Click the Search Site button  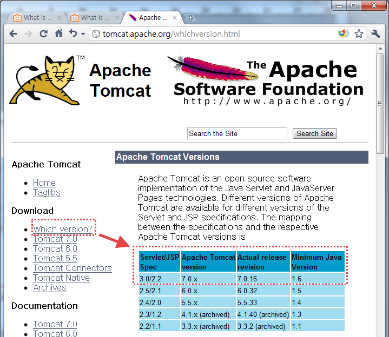pos(314,133)
